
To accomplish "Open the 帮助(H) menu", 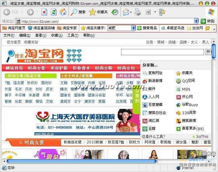I will pyautogui.click(x=89, y=35).
